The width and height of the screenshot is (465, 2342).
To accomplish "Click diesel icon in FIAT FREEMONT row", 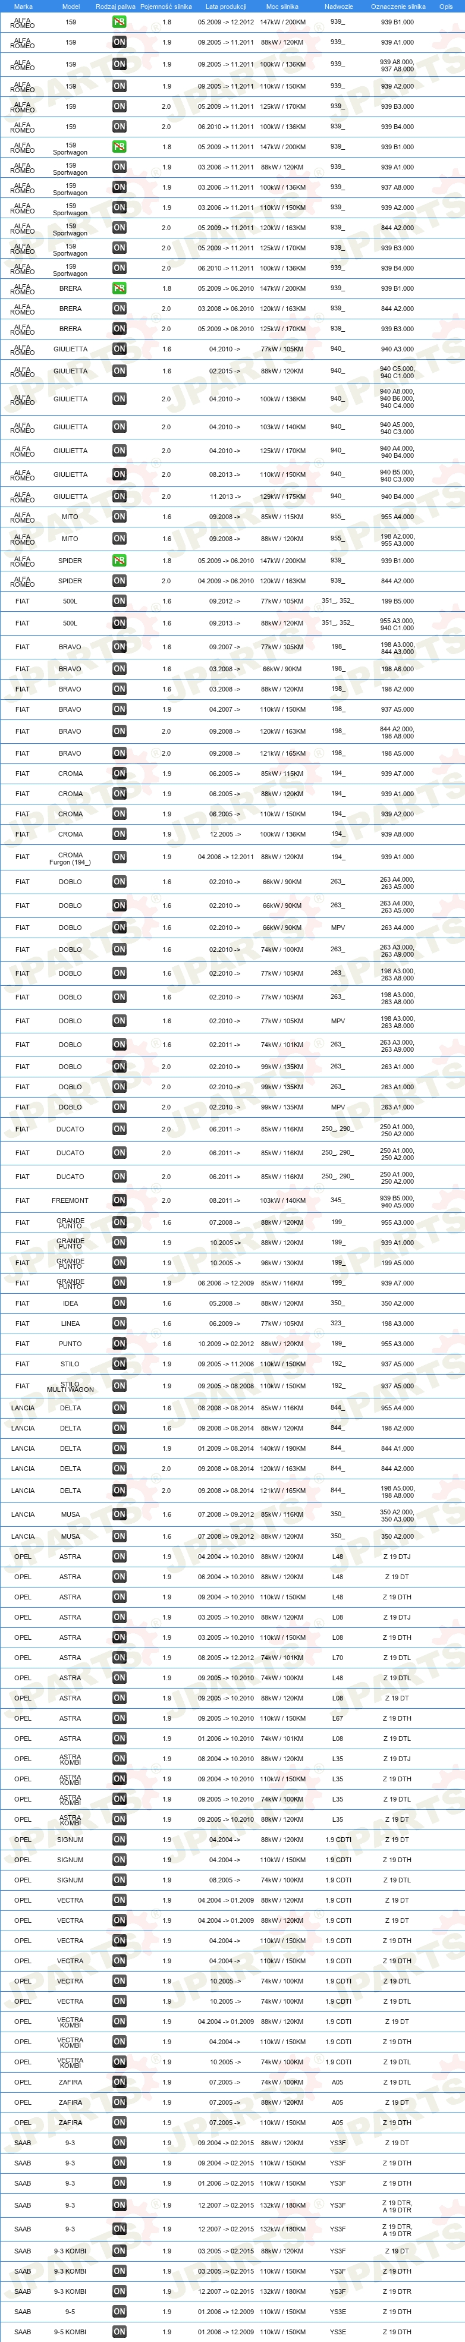I will click(119, 1200).
